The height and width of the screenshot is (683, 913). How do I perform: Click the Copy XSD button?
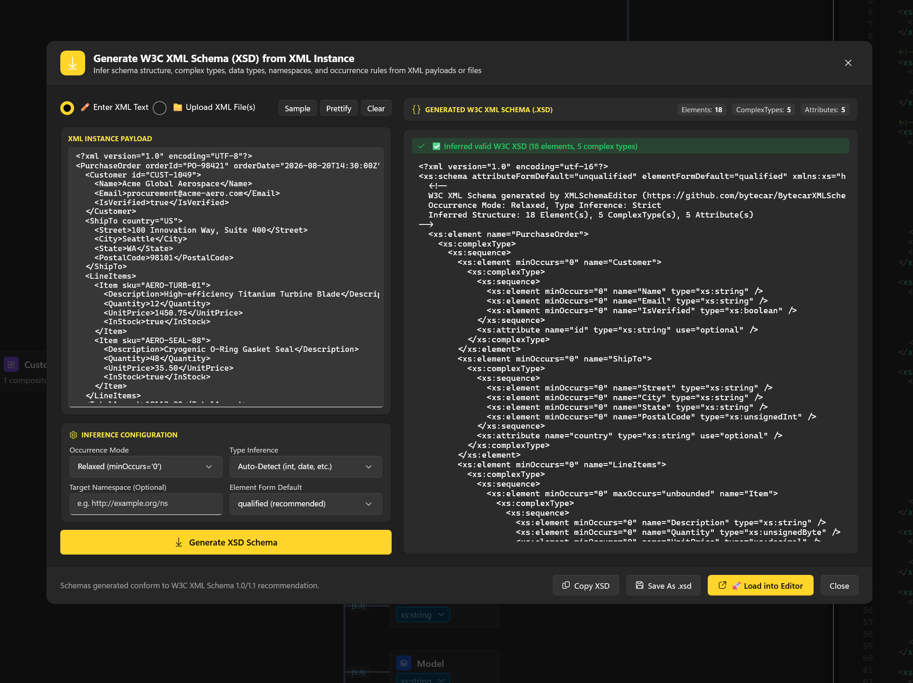(x=586, y=585)
